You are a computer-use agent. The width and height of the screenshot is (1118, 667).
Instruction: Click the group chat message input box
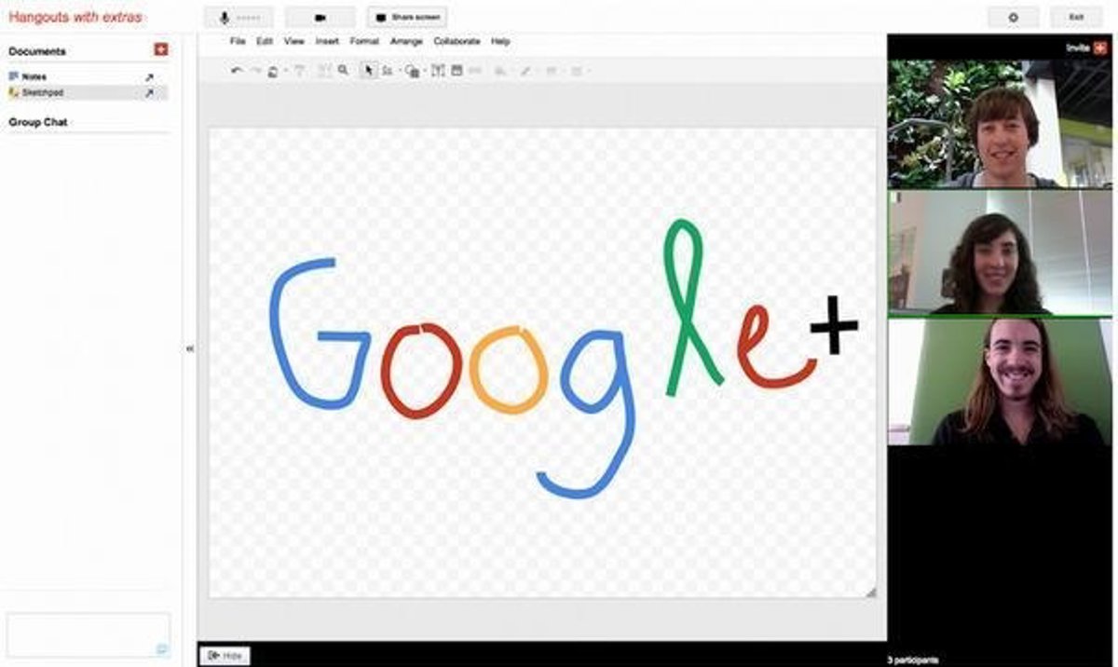pos(88,634)
